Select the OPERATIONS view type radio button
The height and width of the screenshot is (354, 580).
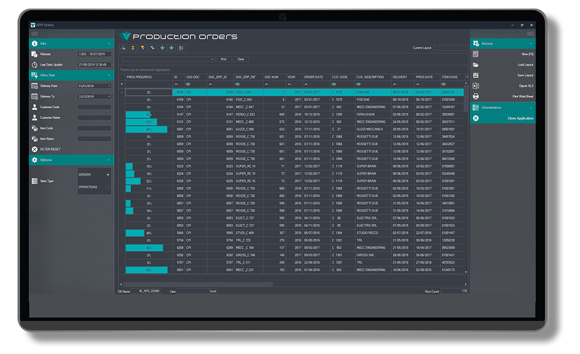tap(108, 187)
